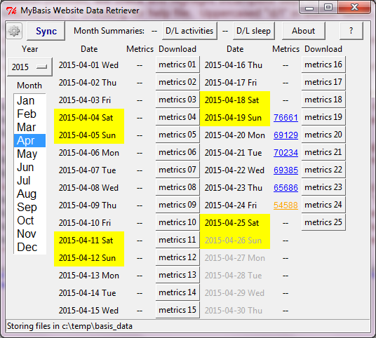Image resolution: width=376 pixels, height=338 pixels.
Task: Select Sep in the month list
Action: tap(29, 207)
